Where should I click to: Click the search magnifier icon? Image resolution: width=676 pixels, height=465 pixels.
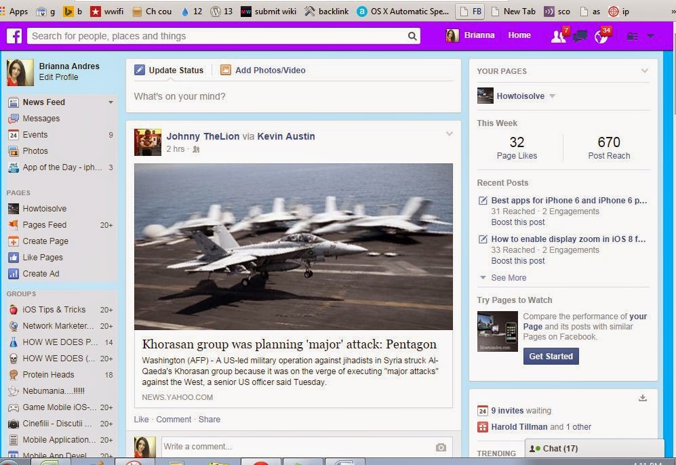tap(412, 36)
